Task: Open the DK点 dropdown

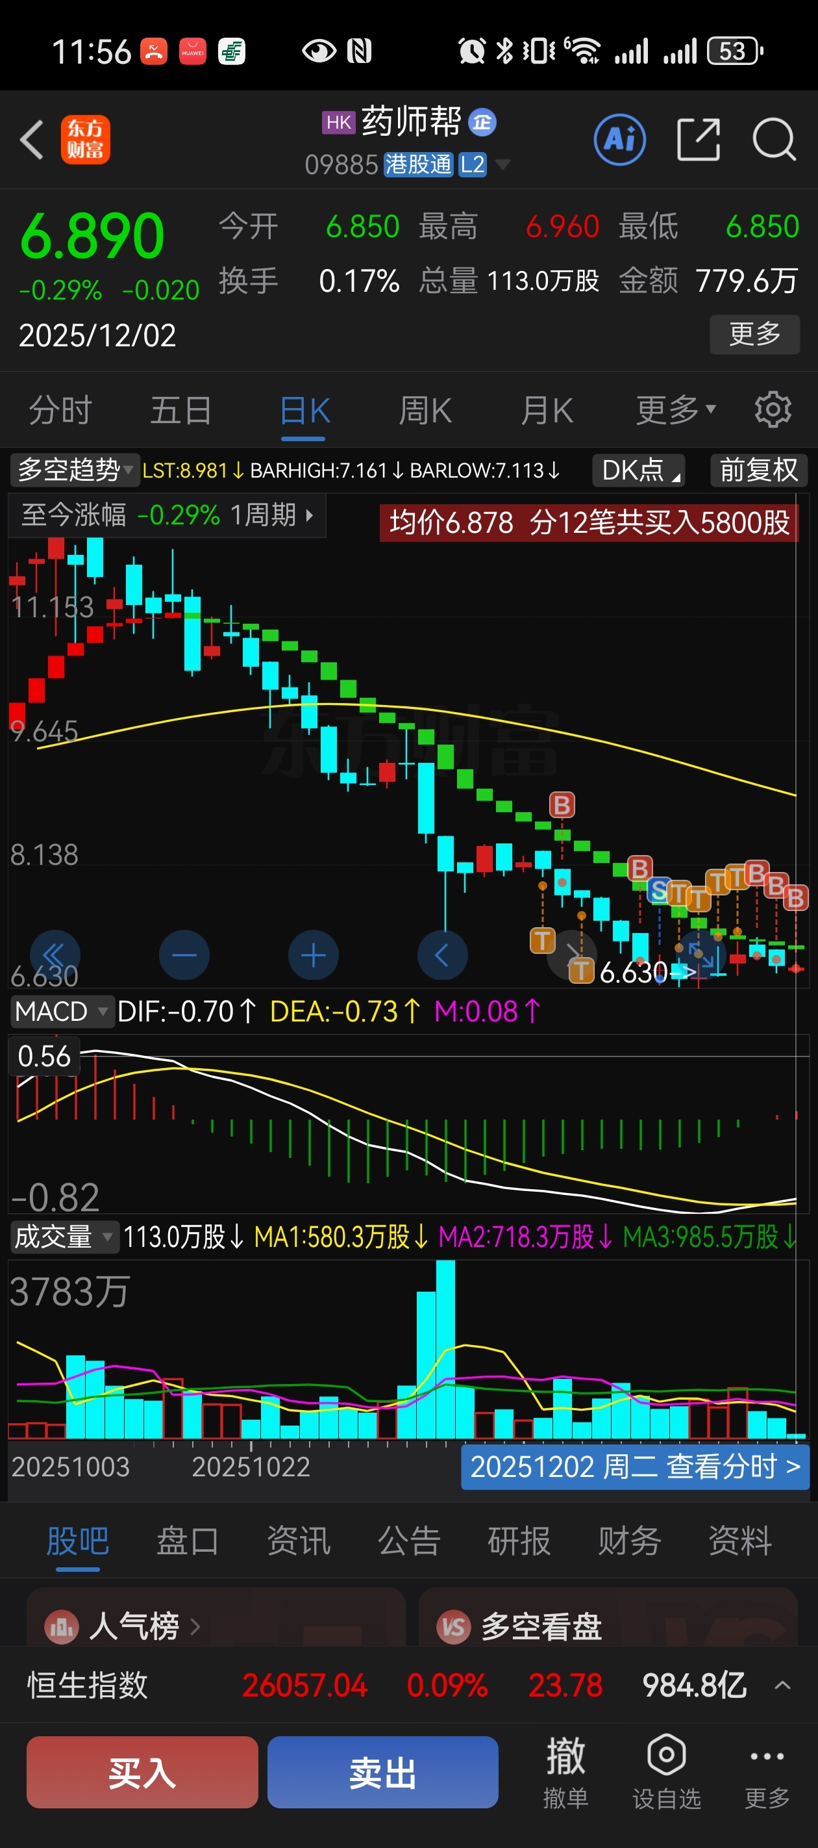Action: pyautogui.click(x=638, y=470)
